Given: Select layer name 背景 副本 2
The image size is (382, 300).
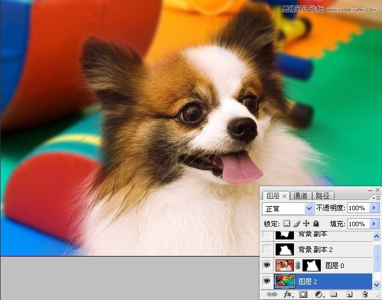Looking at the screenshot, I should coord(316,249).
